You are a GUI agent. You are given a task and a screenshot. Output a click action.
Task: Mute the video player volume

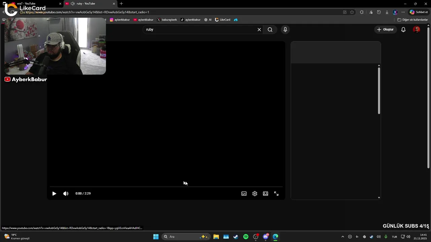point(66,194)
